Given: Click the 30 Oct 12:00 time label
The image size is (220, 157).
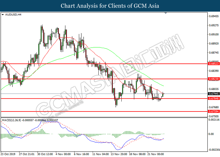Looking at the screenshot, I should point(45,154).
